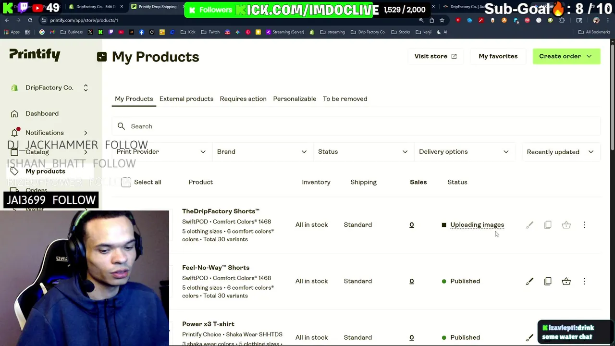Open the three-dot menu for Feel-No-Way Shorts
Viewport: 615px width, 346px height.
pyautogui.click(x=584, y=281)
